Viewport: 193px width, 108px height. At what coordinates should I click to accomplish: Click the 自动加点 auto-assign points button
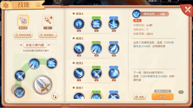[48, 35]
